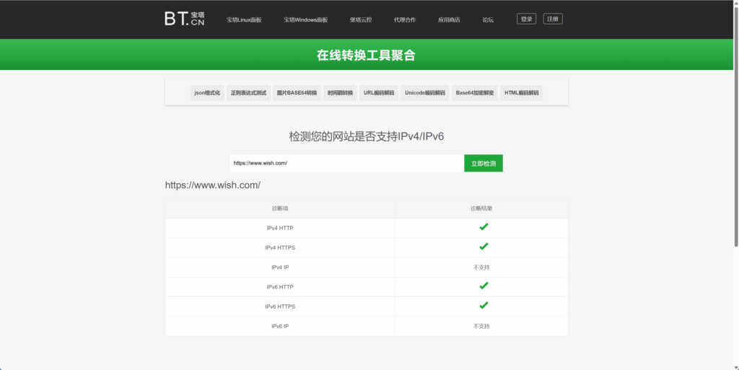Open the 图片BASE64转换 tool
This screenshot has height=370, width=739.
click(x=297, y=92)
